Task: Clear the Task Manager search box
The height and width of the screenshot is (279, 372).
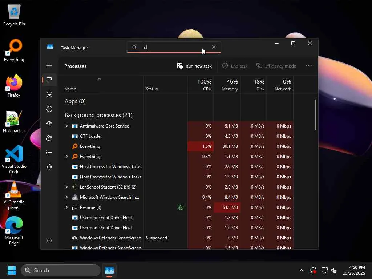Action: pyautogui.click(x=214, y=47)
